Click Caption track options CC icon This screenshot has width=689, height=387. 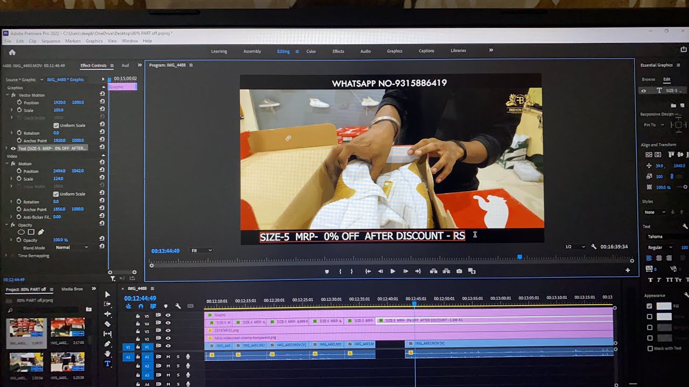click(x=190, y=306)
